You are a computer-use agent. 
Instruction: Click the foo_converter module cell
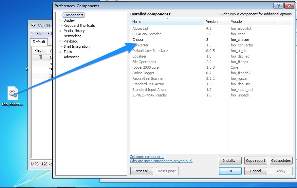[x=242, y=45]
